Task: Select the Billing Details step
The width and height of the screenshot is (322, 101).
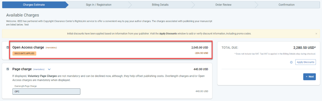Action: pos(160,5)
